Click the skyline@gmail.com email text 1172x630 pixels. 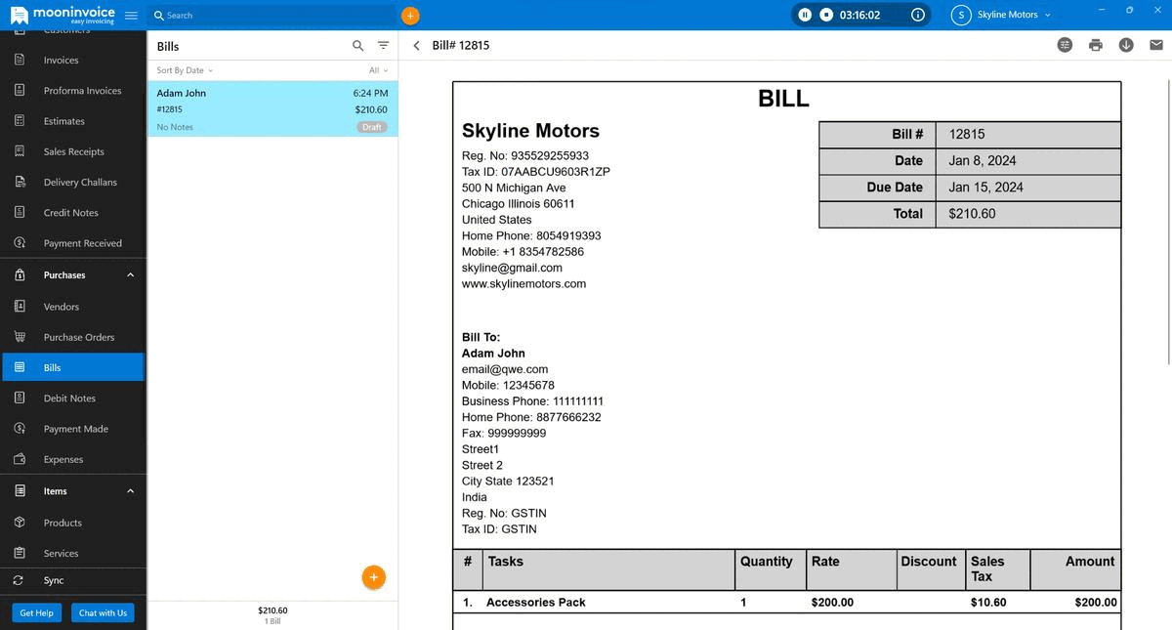[512, 268]
